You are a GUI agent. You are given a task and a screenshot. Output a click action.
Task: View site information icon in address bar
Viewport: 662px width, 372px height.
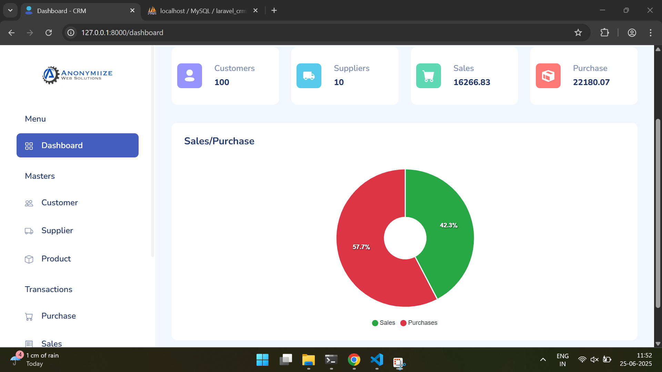[71, 33]
